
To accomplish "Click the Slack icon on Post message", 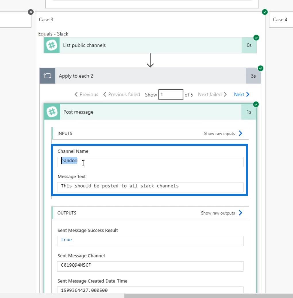I will 52,112.
